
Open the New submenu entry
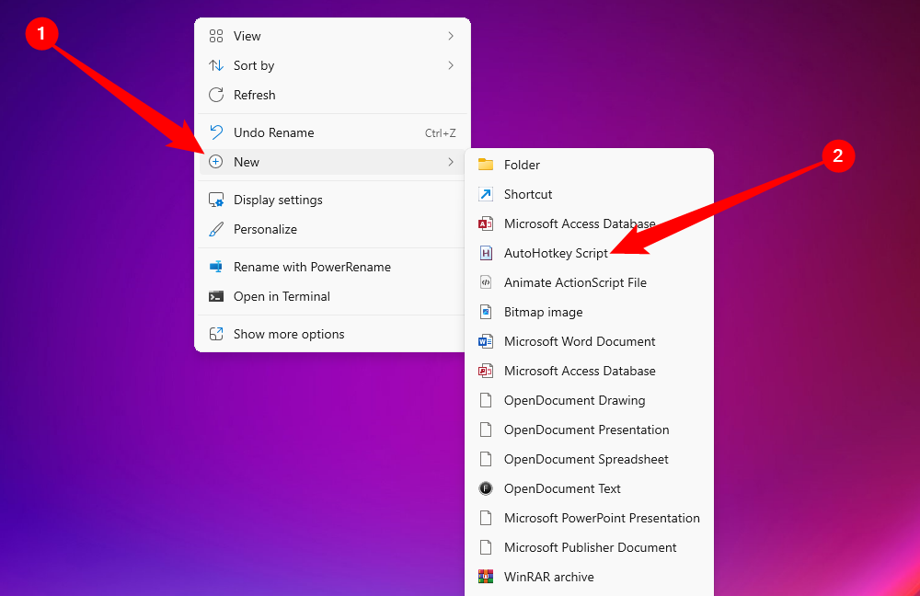point(333,162)
